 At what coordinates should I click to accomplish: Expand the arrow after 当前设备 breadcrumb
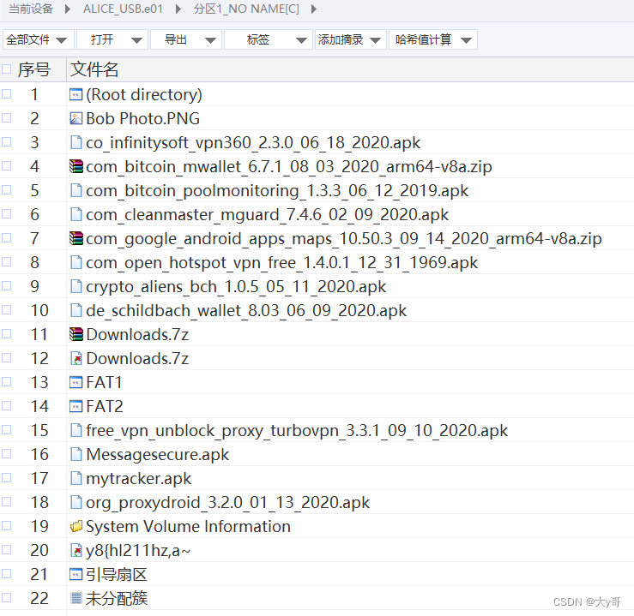(68, 9)
